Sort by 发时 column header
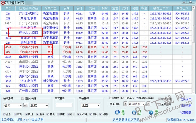196x123 pixels. click(79, 9)
